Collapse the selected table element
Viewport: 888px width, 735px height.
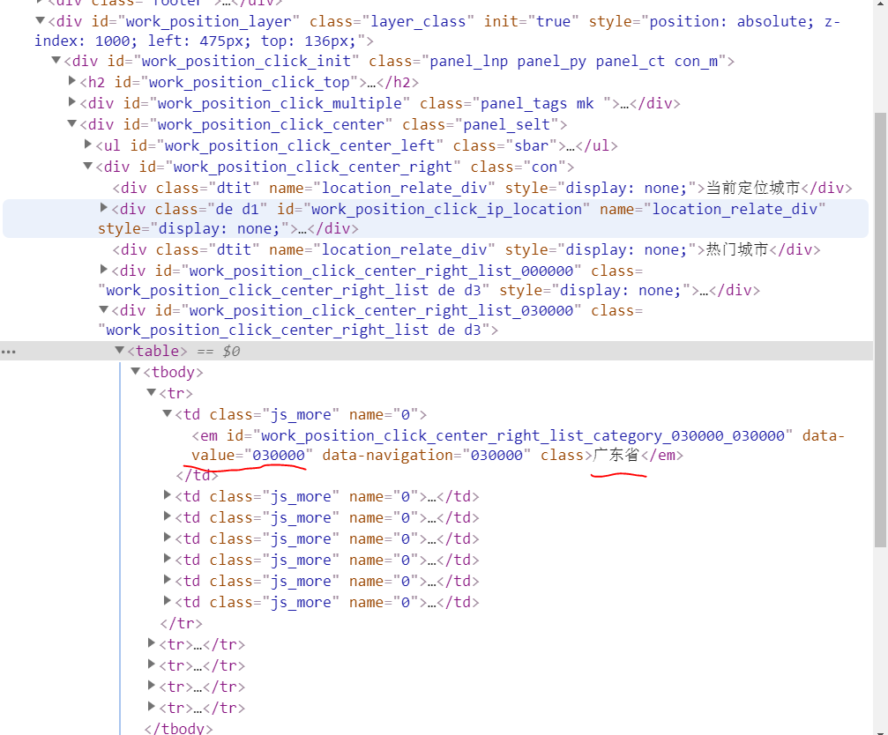(120, 350)
